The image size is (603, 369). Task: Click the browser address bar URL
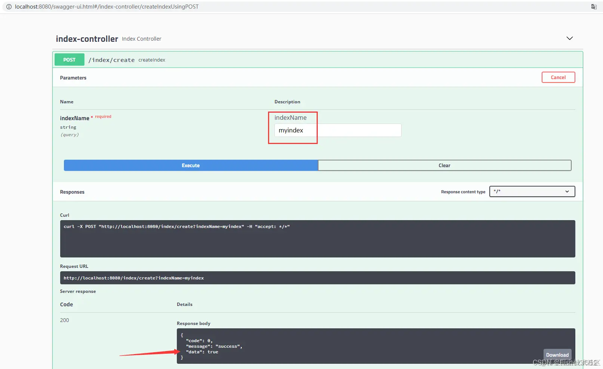[x=107, y=7]
